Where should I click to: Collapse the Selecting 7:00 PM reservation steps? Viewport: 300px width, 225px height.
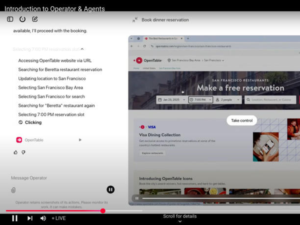82,49
